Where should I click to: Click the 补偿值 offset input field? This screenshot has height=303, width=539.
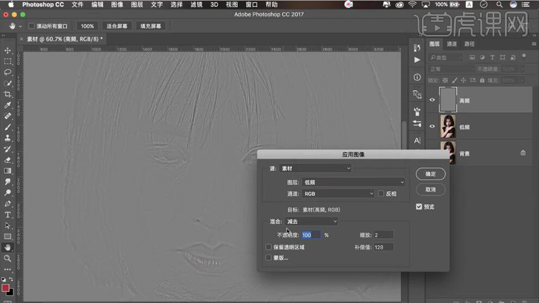point(383,247)
